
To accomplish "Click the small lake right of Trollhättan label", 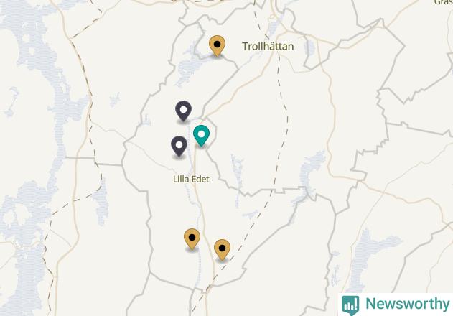I will (309, 47).
